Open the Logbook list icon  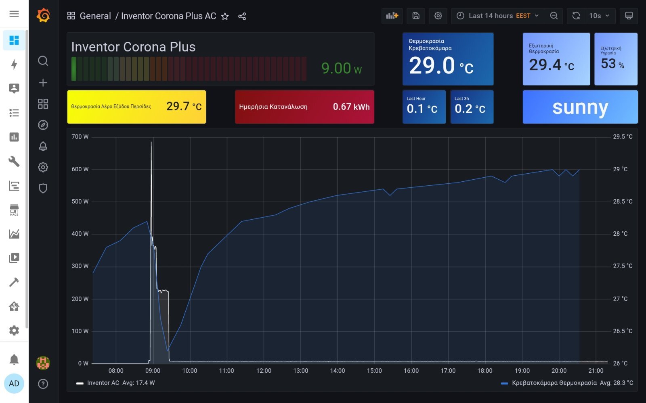(14, 113)
